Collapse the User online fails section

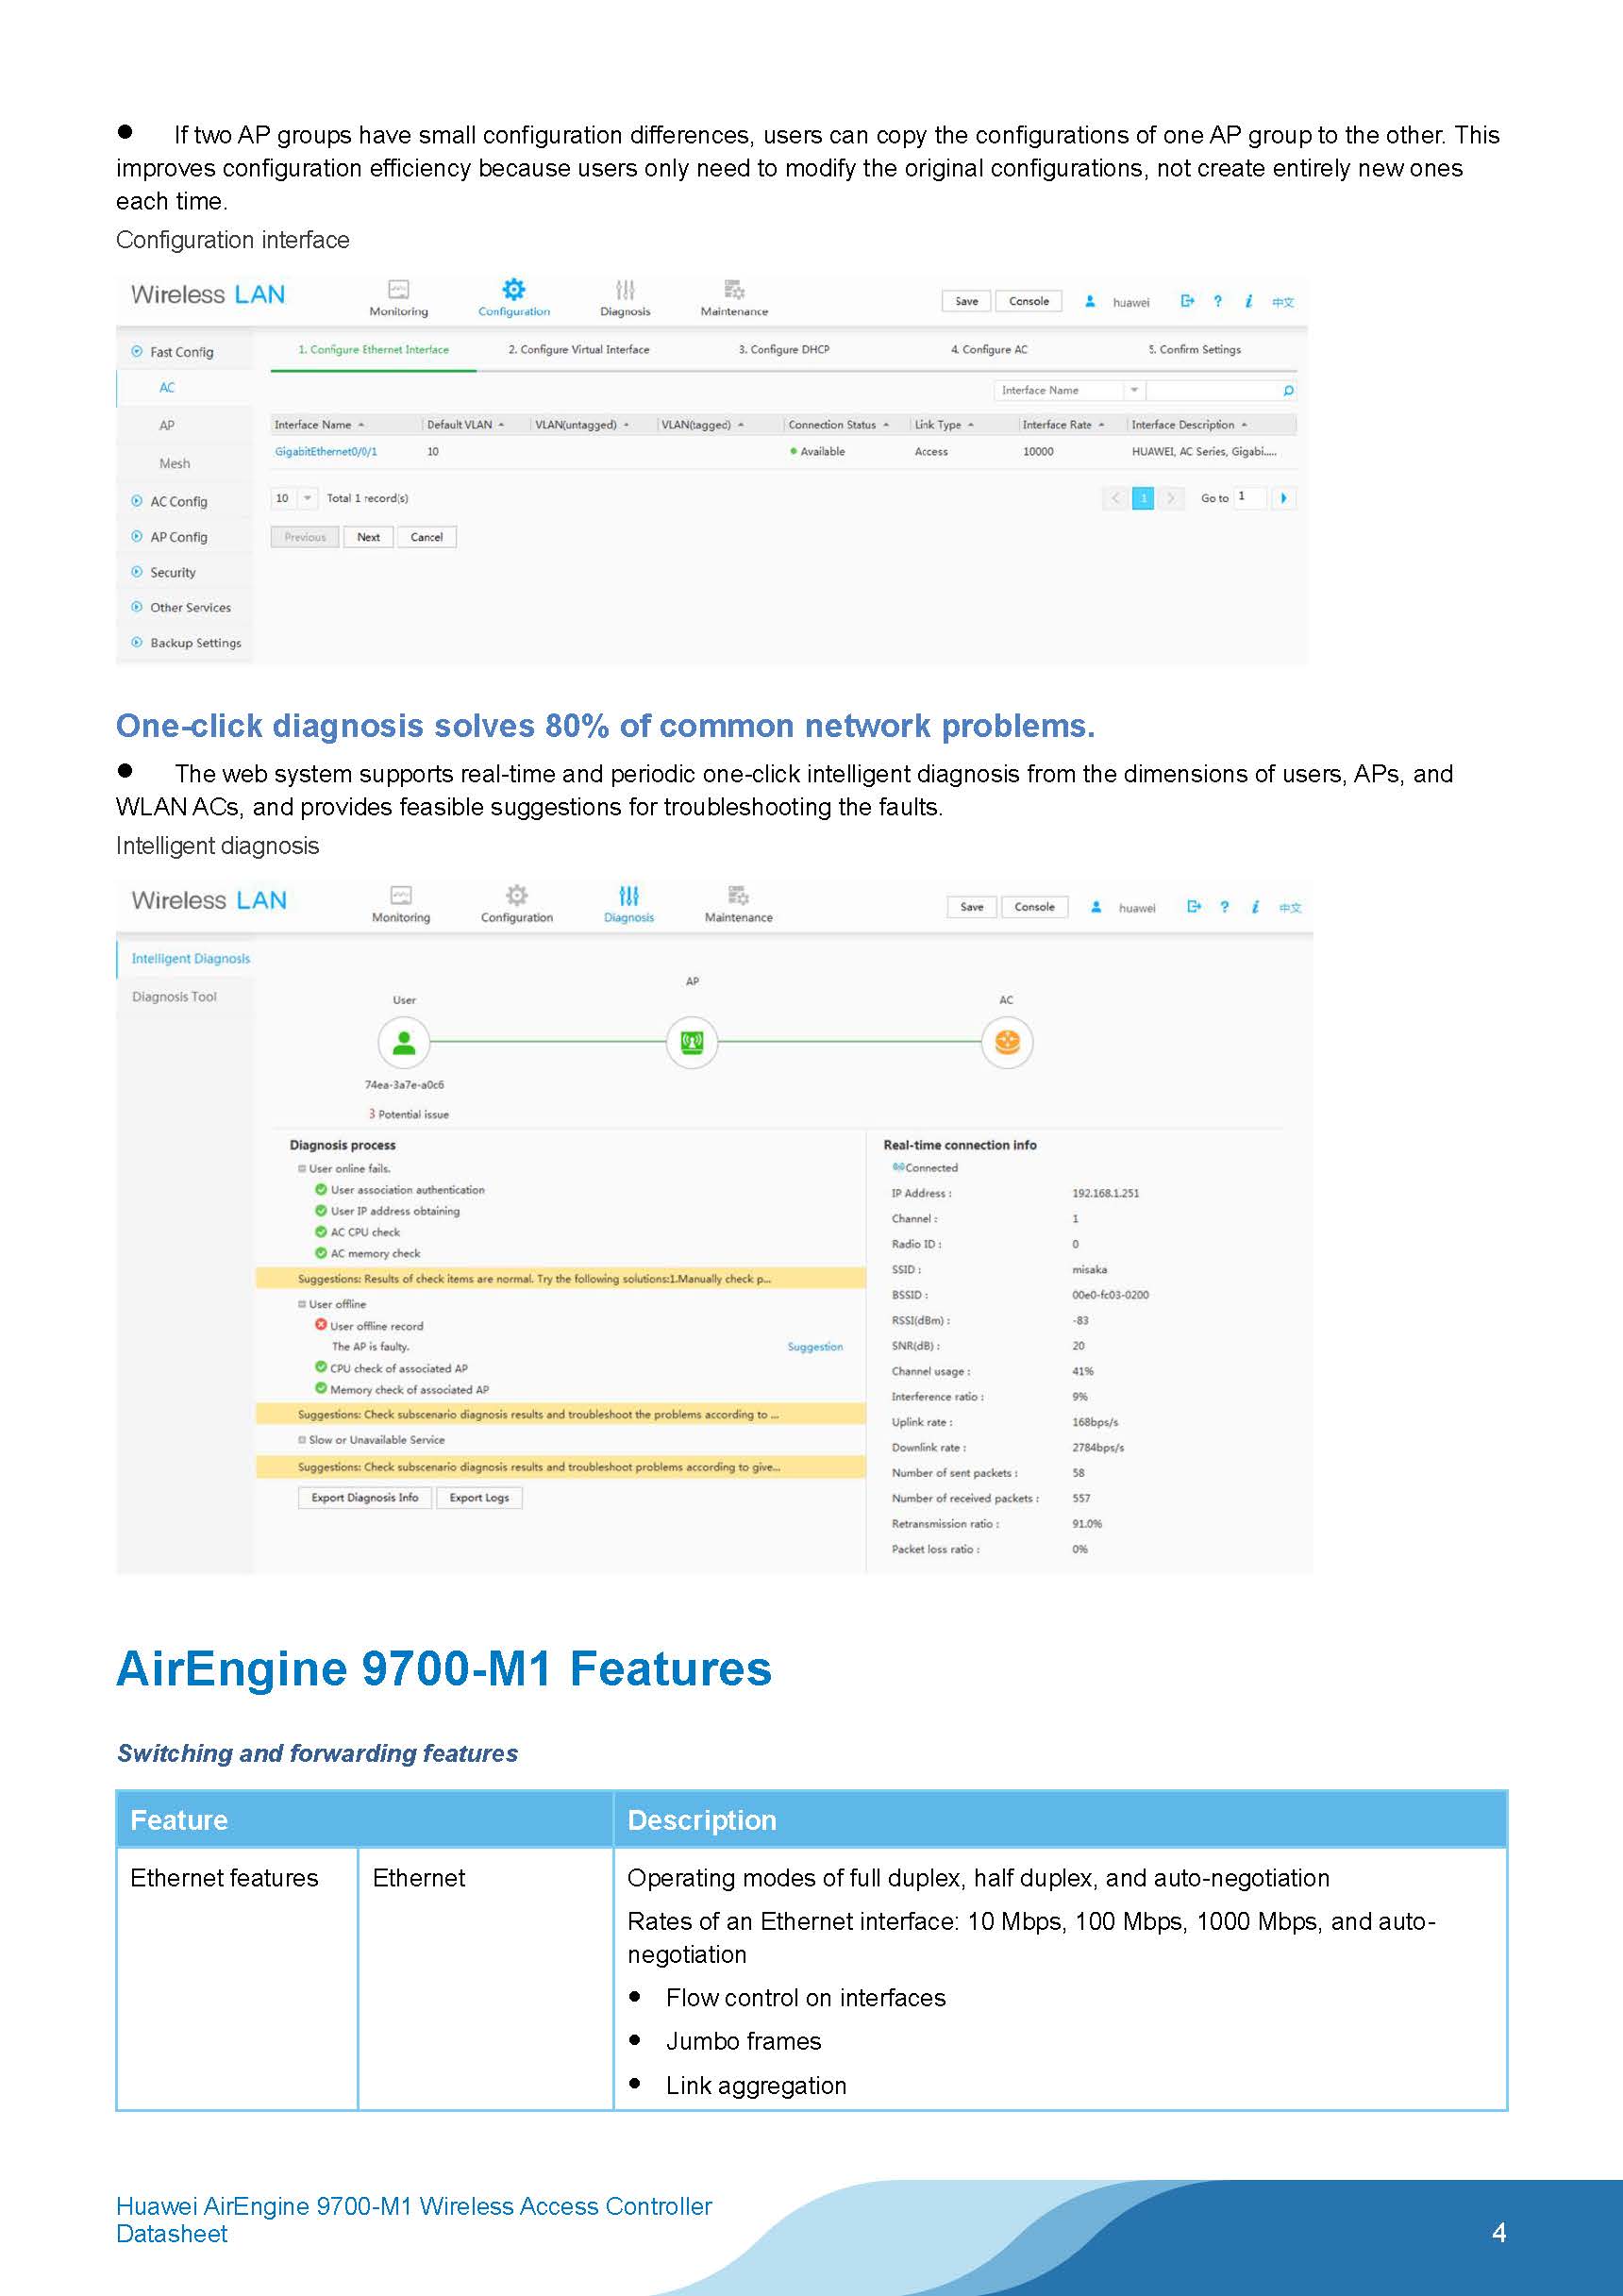click(x=301, y=1169)
